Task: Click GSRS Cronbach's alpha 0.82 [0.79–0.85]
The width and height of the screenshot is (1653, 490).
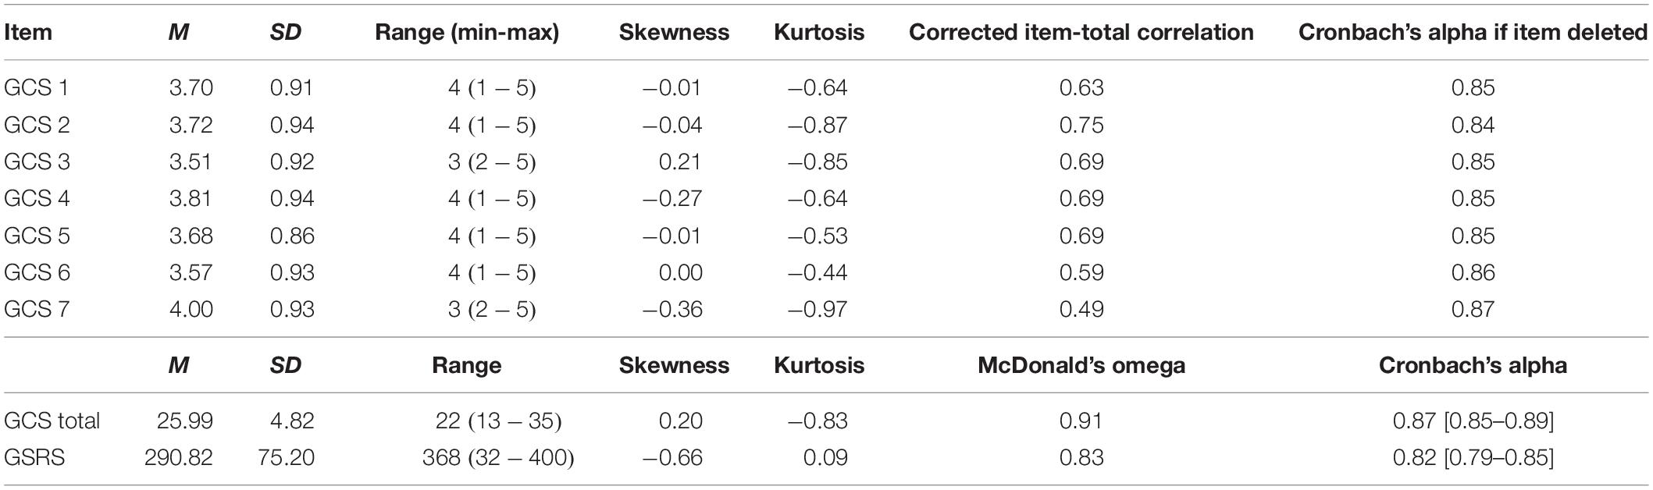Action: point(1473,458)
